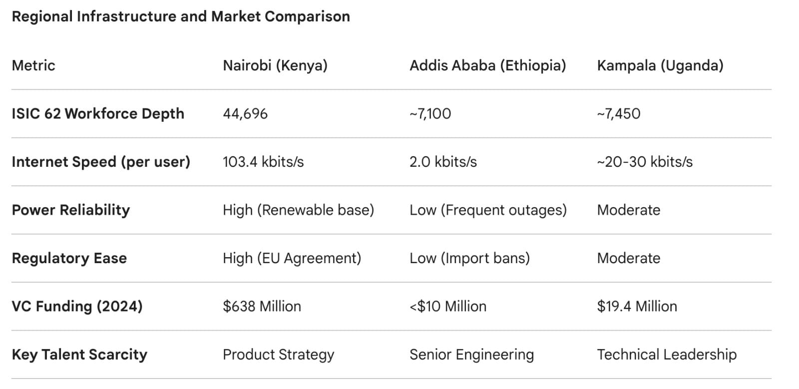
Task: Click the 'Kampala (Uganda)' column header
Action: click(660, 65)
